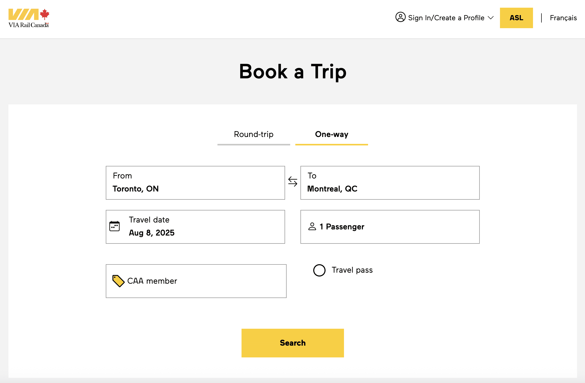Click the From field showing Toronto, ON
The height and width of the screenshot is (383, 585).
pyautogui.click(x=195, y=183)
